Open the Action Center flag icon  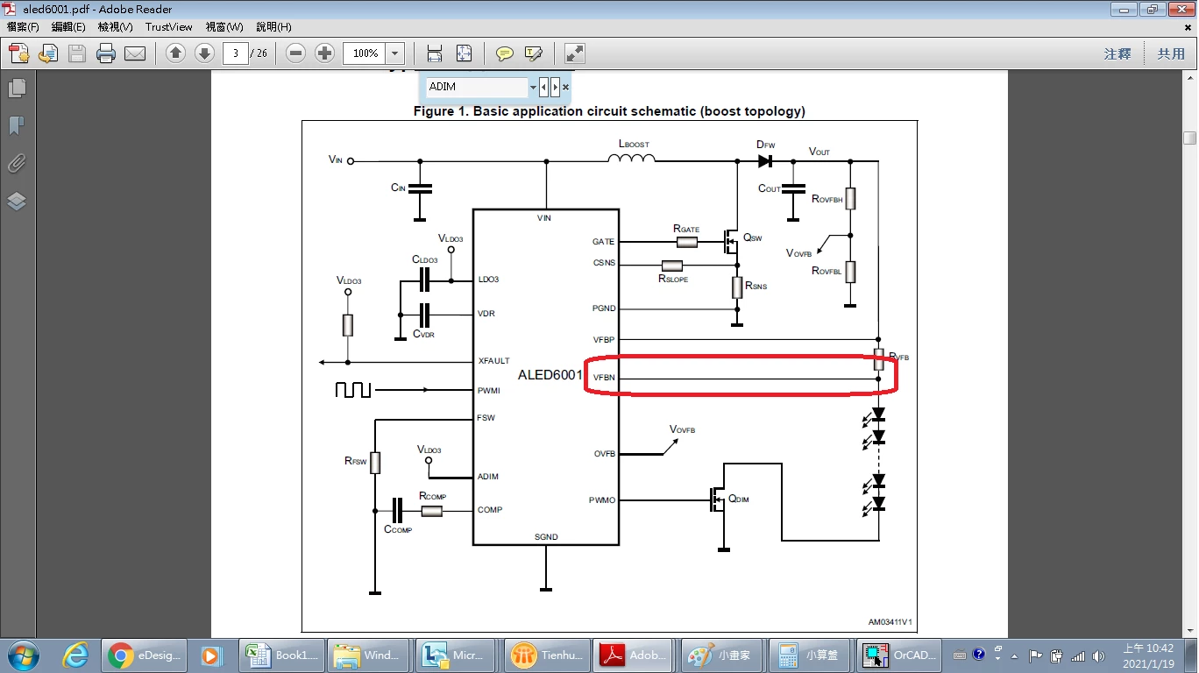pos(1035,655)
